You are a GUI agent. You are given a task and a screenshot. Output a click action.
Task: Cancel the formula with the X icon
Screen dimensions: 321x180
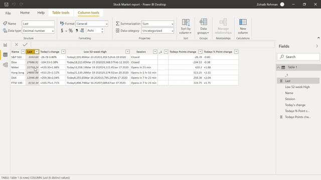pos(17,44)
